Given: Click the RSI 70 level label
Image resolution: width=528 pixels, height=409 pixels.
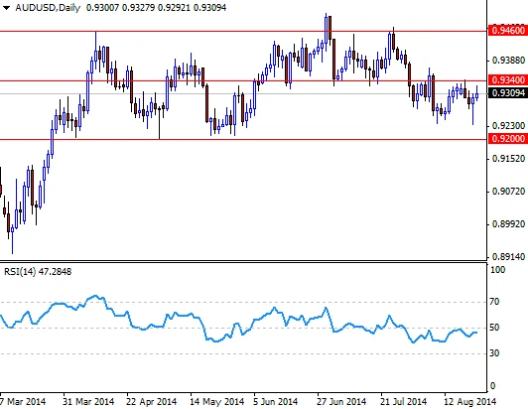Looking at the screenshot, I should point(494,302).
